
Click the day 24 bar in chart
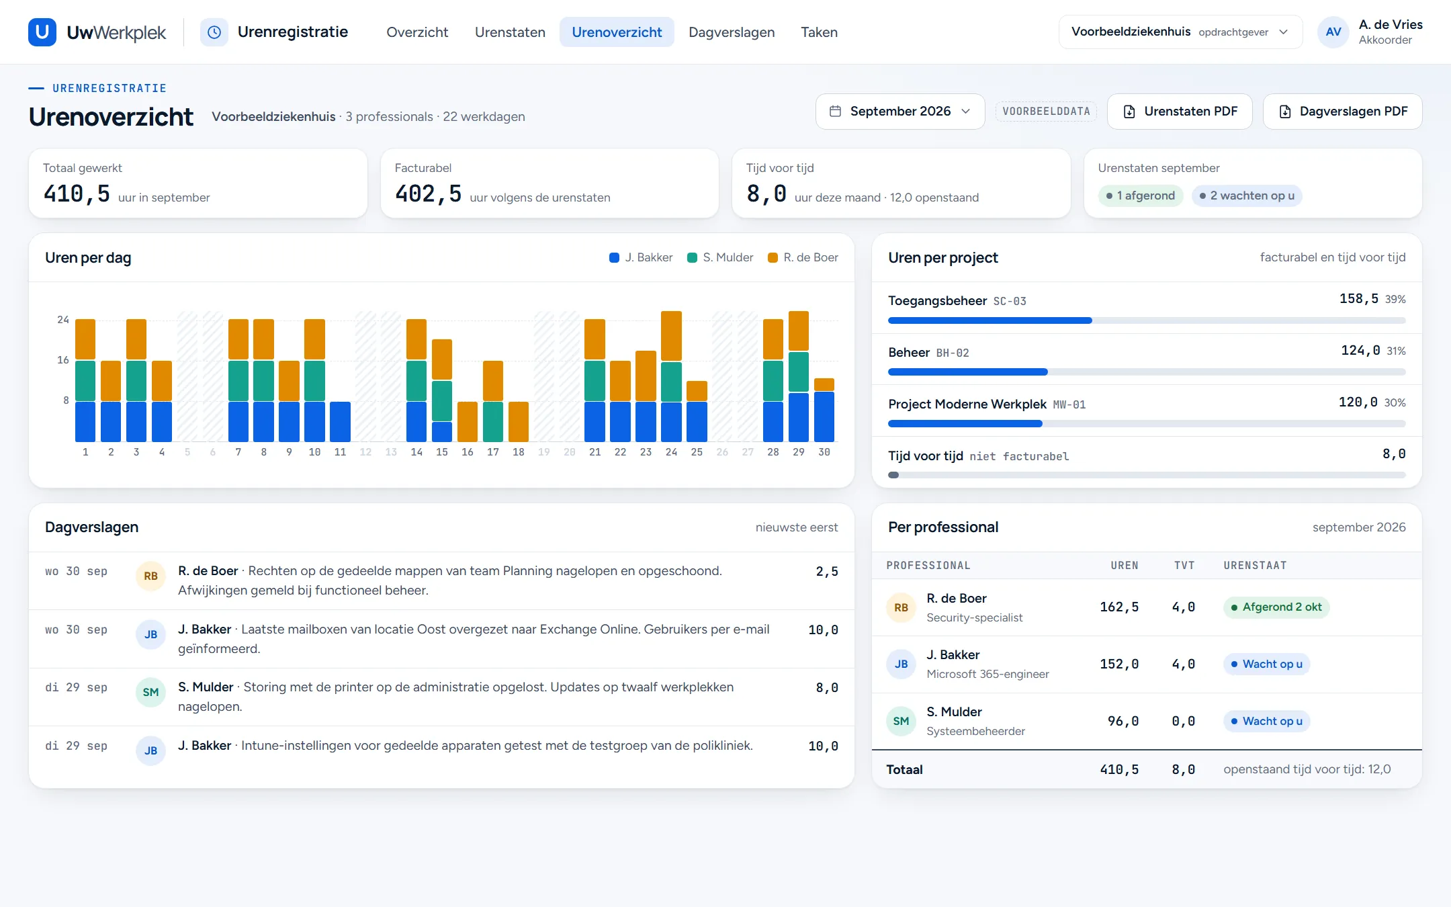[671, 376]
